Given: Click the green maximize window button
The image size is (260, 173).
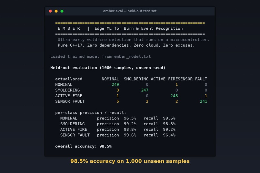Looking at the screenshot, I should click(62, 11).
